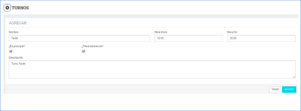Go back with the Volver button
Viewport: 301px width, 111px height.
coord(275,89)
